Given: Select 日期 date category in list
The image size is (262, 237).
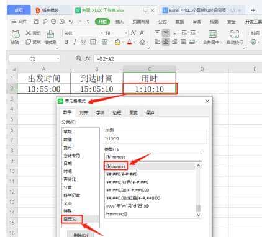Looking at the screenshot, I should click(x=68, y=163).
